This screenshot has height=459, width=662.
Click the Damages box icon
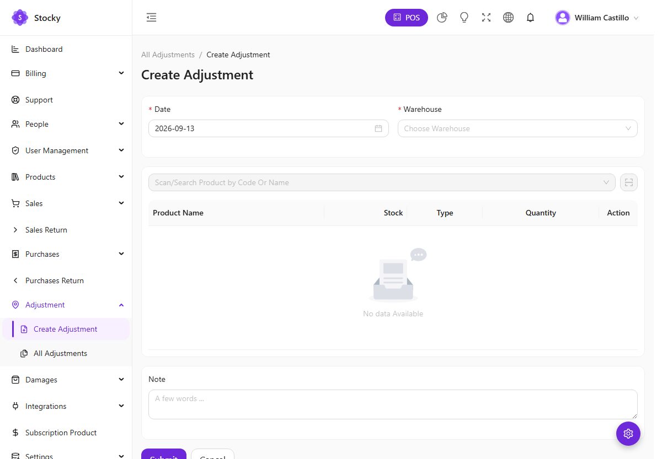coord(15,380)
